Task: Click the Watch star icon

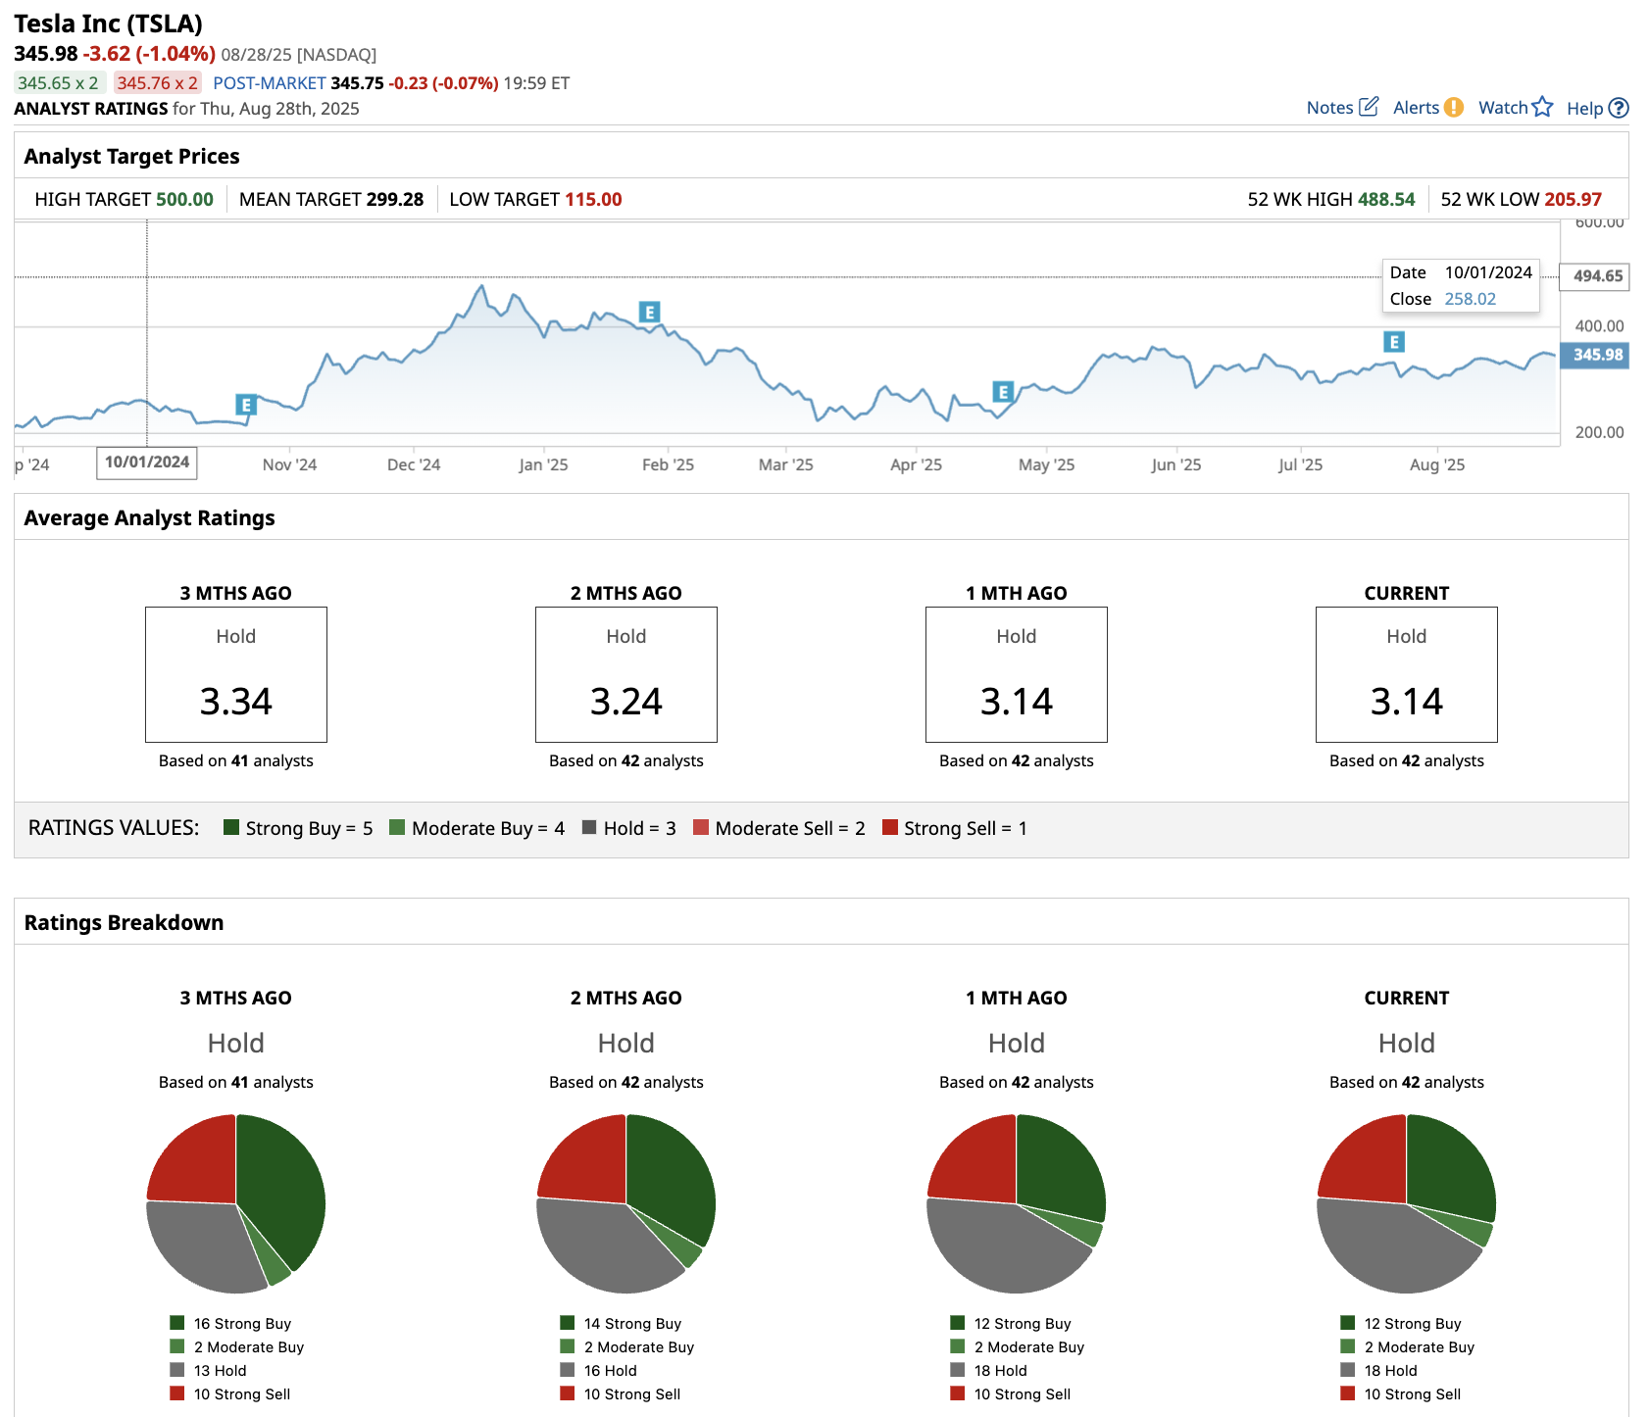Action: point(1542,106)
